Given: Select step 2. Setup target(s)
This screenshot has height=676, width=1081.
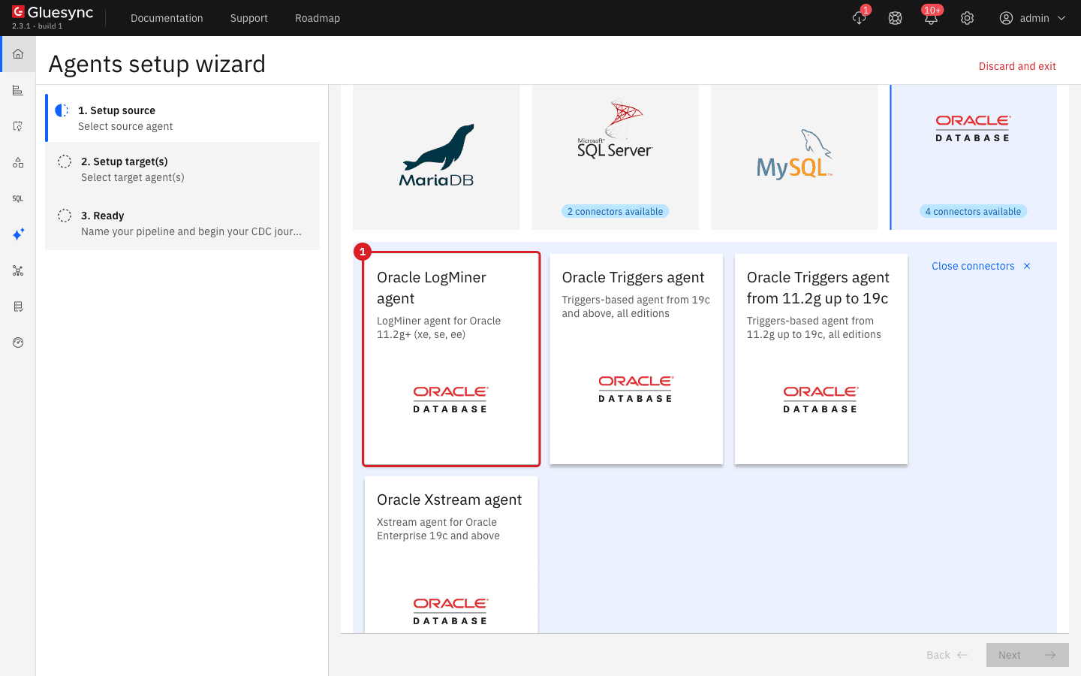Looking at the screenshot, I should pos(182,169).
